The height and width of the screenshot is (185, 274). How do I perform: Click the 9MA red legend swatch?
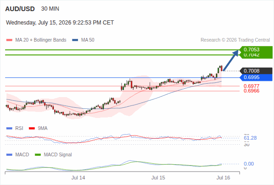(x=32, y=129)
